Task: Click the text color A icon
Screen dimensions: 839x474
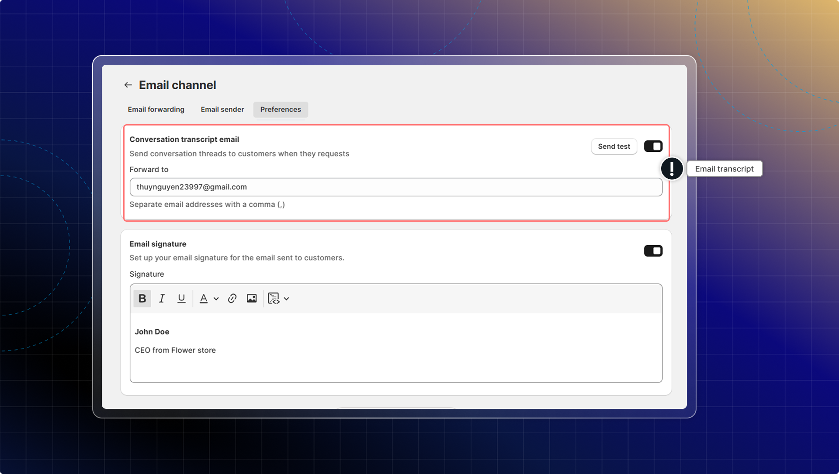Action: pyautogui.click(x=204, y=299)
